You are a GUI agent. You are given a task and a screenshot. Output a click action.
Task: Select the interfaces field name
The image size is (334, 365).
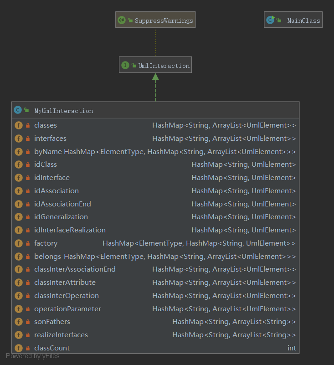50,139
